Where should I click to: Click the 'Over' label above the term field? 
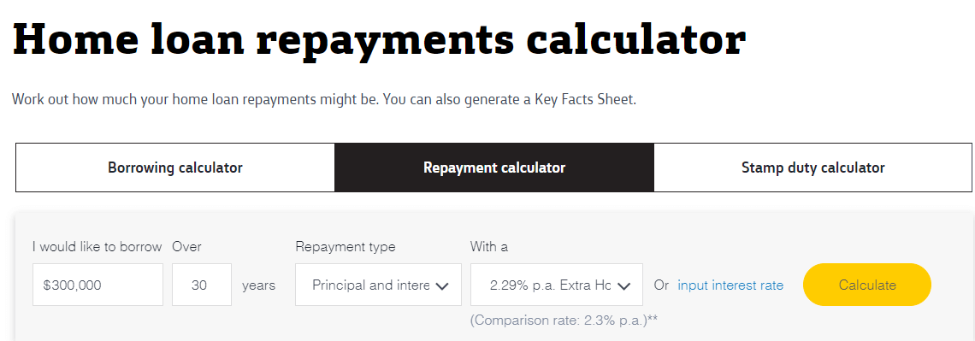pos(186,247)
